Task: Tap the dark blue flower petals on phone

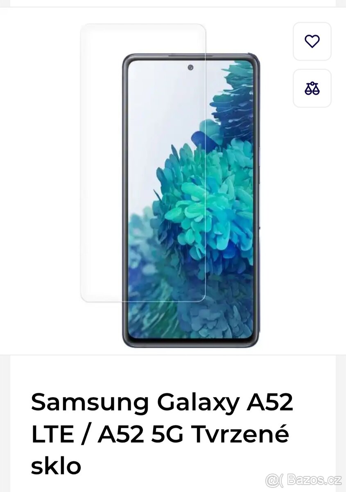Action: (233, 102)
